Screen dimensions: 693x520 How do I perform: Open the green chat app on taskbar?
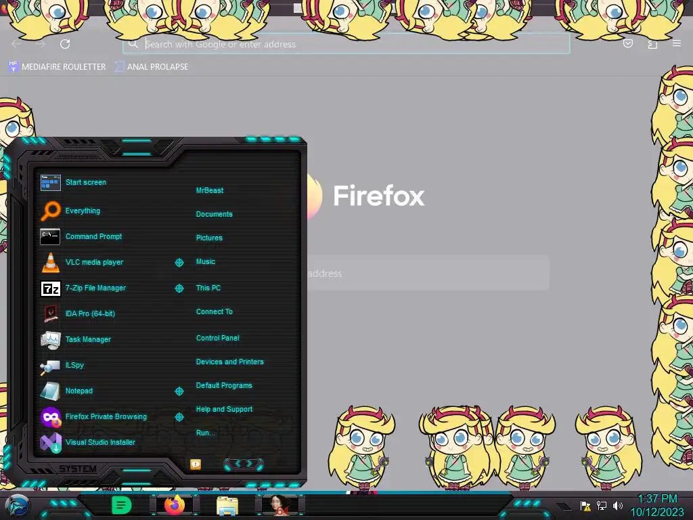pyautogui.click(x=121, y=505)
